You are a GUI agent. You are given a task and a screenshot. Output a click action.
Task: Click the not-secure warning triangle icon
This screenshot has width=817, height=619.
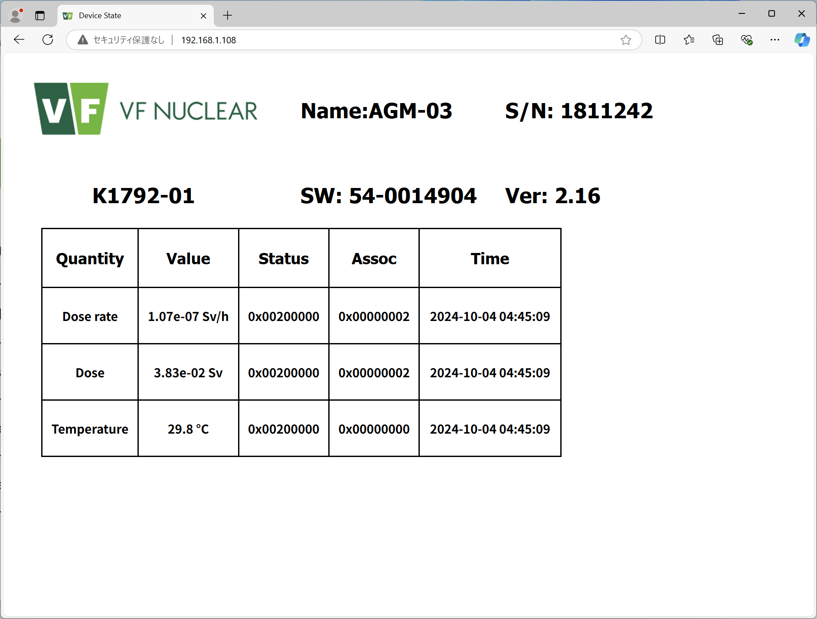82,40
